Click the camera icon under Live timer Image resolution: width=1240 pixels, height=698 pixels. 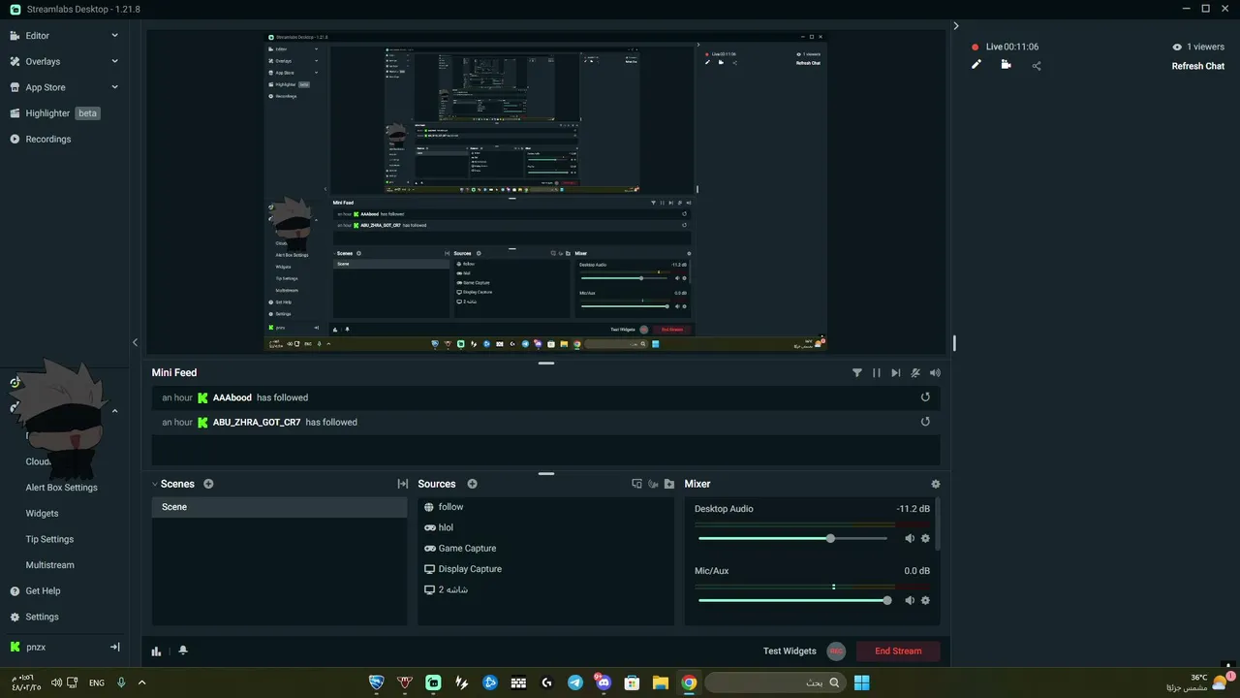pos(1006,65)
